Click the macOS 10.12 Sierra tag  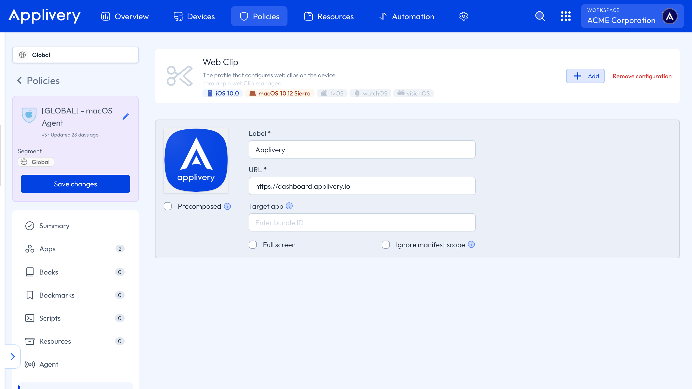click(x=280, y=93)
